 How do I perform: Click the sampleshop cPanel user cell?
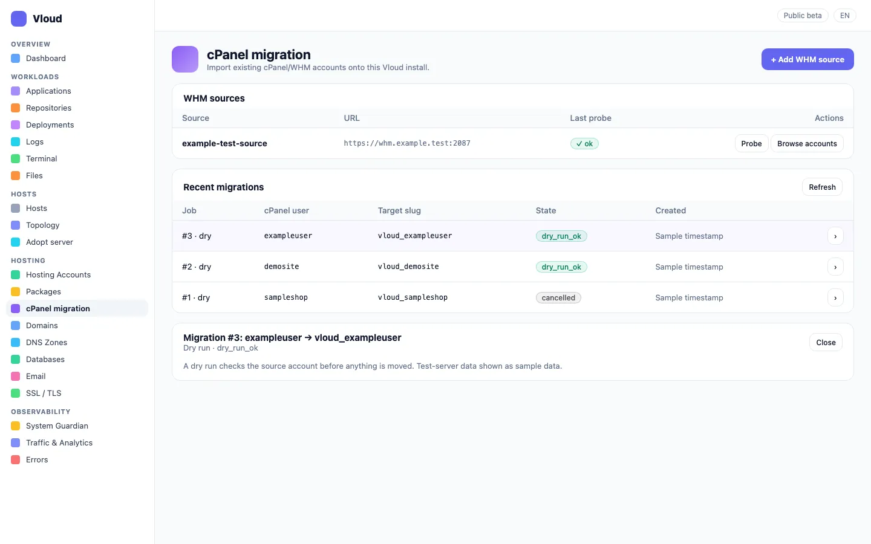pyautogui.click(x=286, y=298)
